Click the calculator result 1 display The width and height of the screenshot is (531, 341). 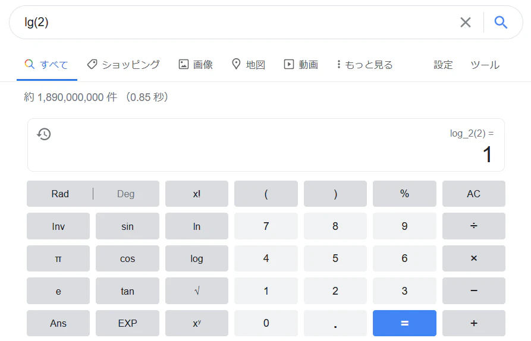pyautogui.click(x=487, y=154)
